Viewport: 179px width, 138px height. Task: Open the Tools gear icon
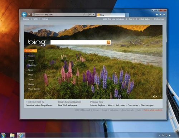coord(164,14)
